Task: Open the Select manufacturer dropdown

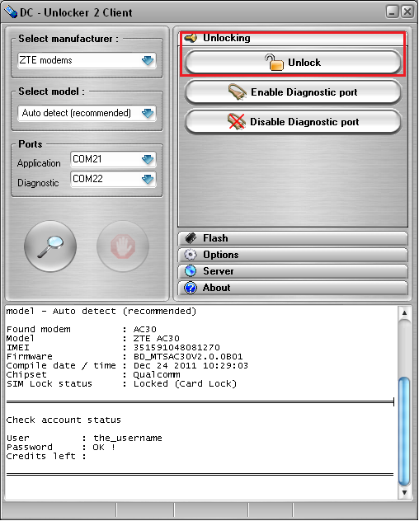Action: (x=87, y=60)
